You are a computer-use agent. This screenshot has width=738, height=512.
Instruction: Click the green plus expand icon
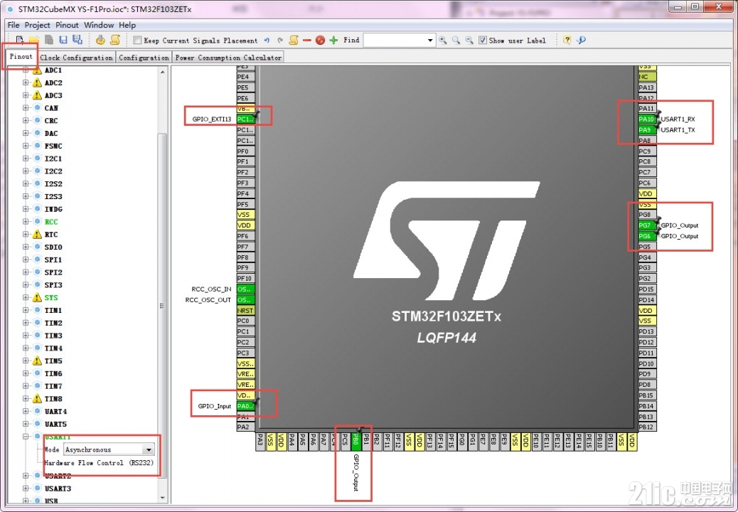point(333,41)
